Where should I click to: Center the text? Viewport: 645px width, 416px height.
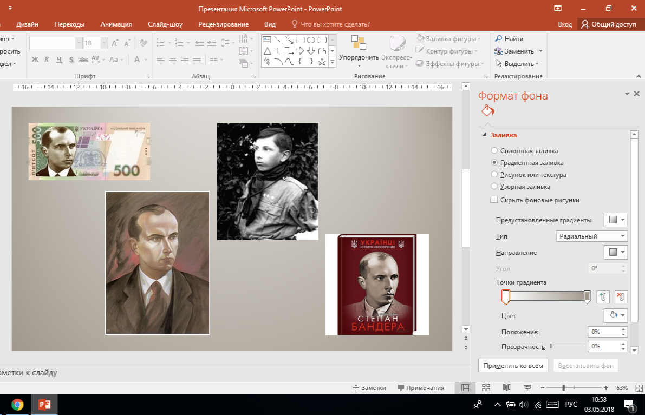[x=173, y=60]
